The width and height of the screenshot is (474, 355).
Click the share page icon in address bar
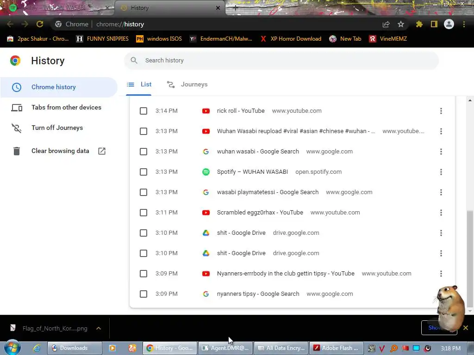[x=386, y=24]
